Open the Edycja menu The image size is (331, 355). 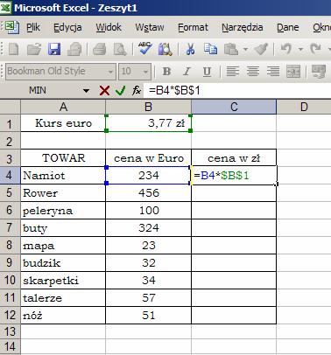(x=67, y=27)
